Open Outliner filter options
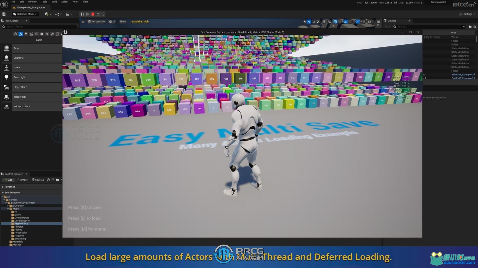The image size is (478, 268). click(388, 27)
